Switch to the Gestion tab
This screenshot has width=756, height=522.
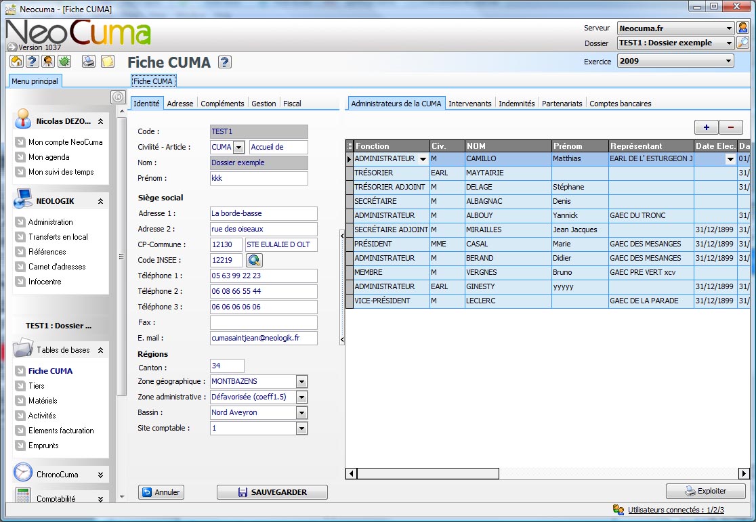pos(264,104)
